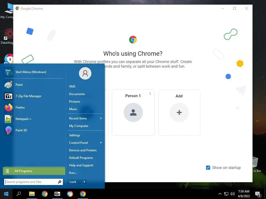Open Person 1 three-dot options menu

pyautogui.click(x=150, y=94)
